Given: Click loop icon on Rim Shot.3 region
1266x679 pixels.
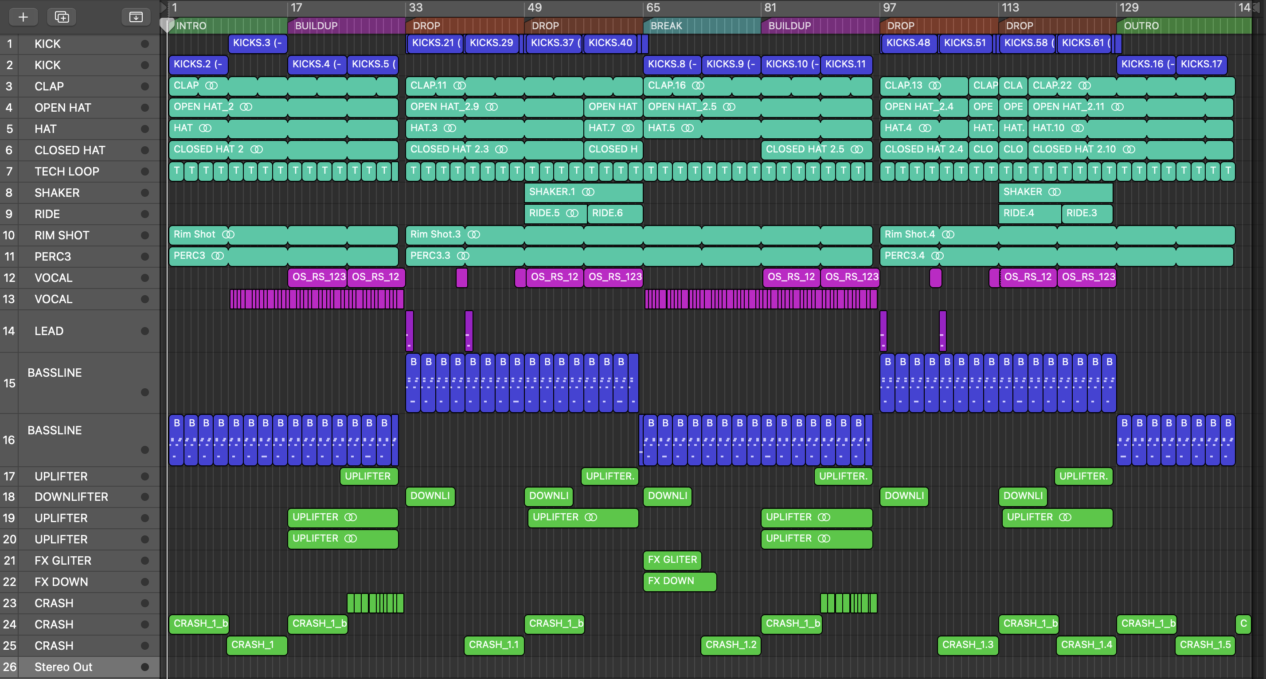Looking at the screenshot, I should [x=474, y=235].
